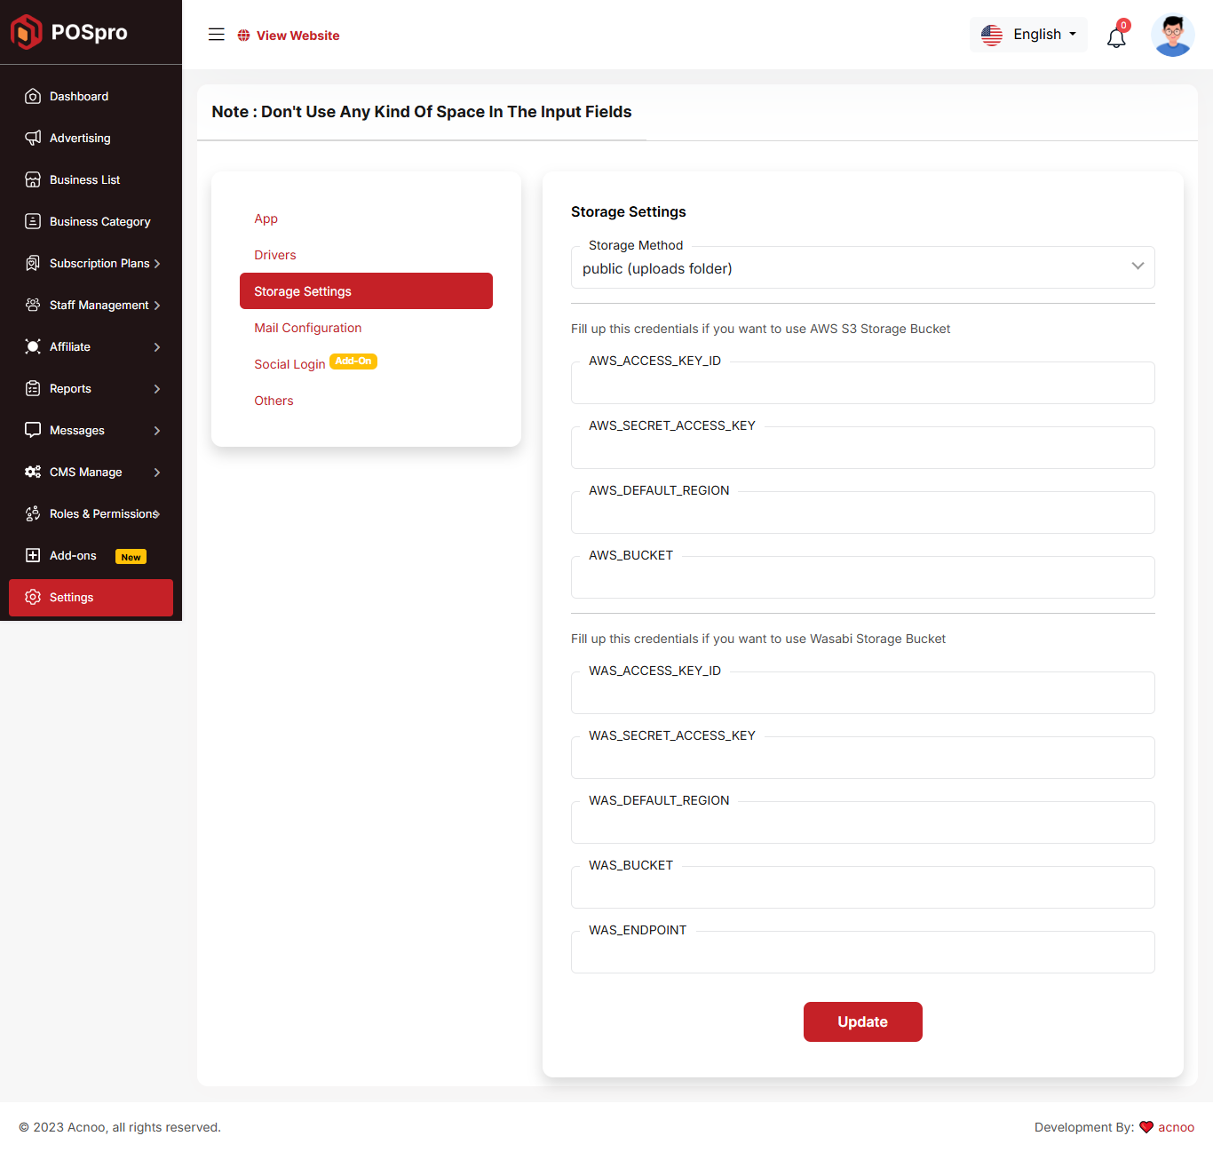Click the Advertising megaphone icon
1213x1152 pixels.
click(x=33, y=138)
